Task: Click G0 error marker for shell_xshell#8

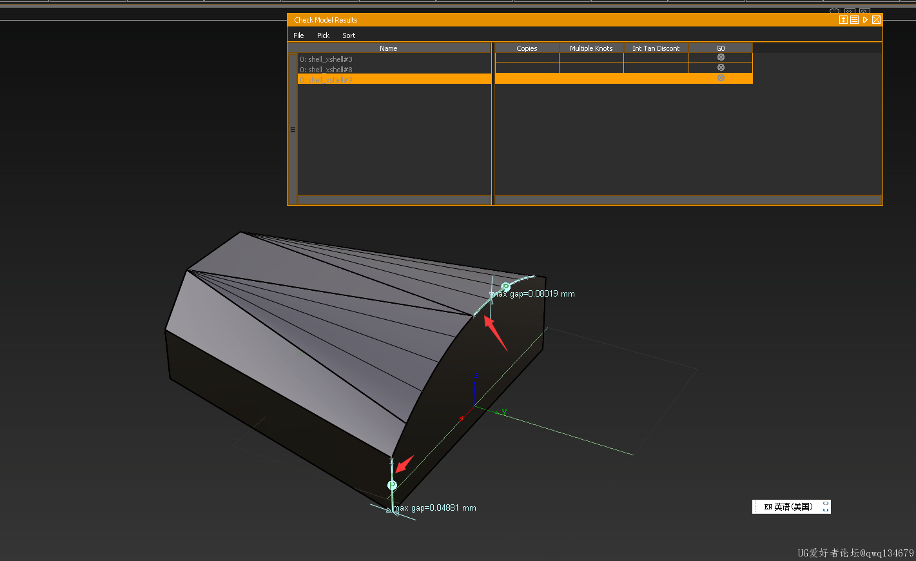Action: (x=721, y=68)
